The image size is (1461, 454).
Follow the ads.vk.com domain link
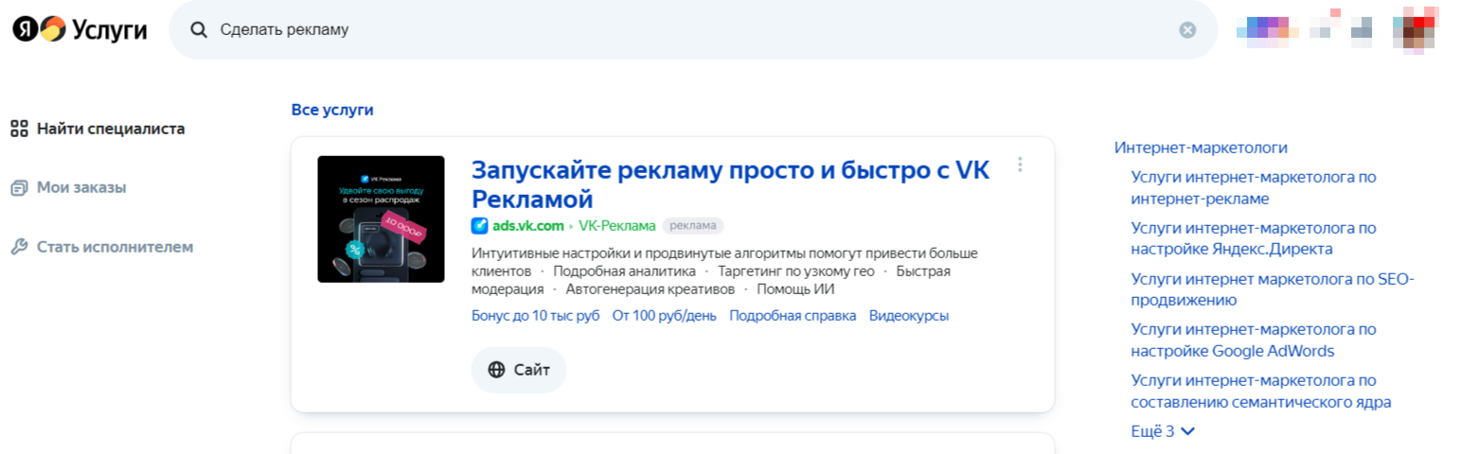(527, 225)
